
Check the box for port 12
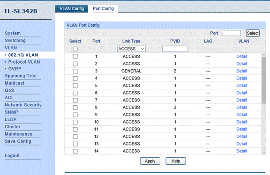pyautogui.click(x=75, y=137)
